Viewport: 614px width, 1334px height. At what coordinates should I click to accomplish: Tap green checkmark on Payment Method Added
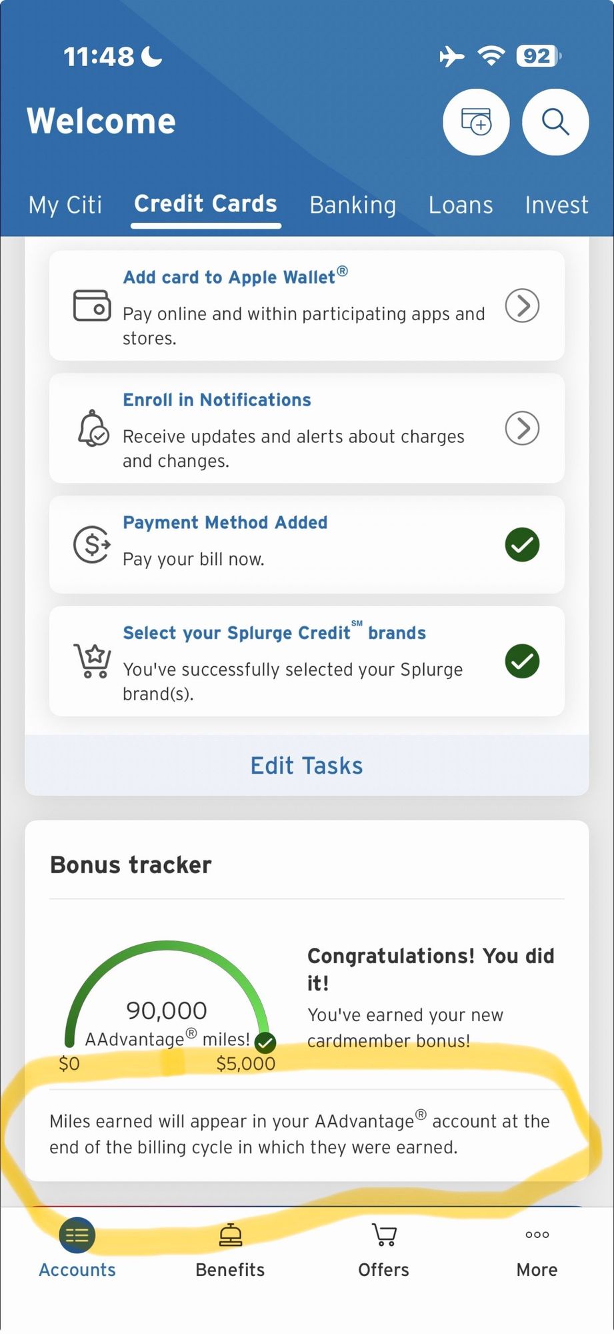(522, 544)
